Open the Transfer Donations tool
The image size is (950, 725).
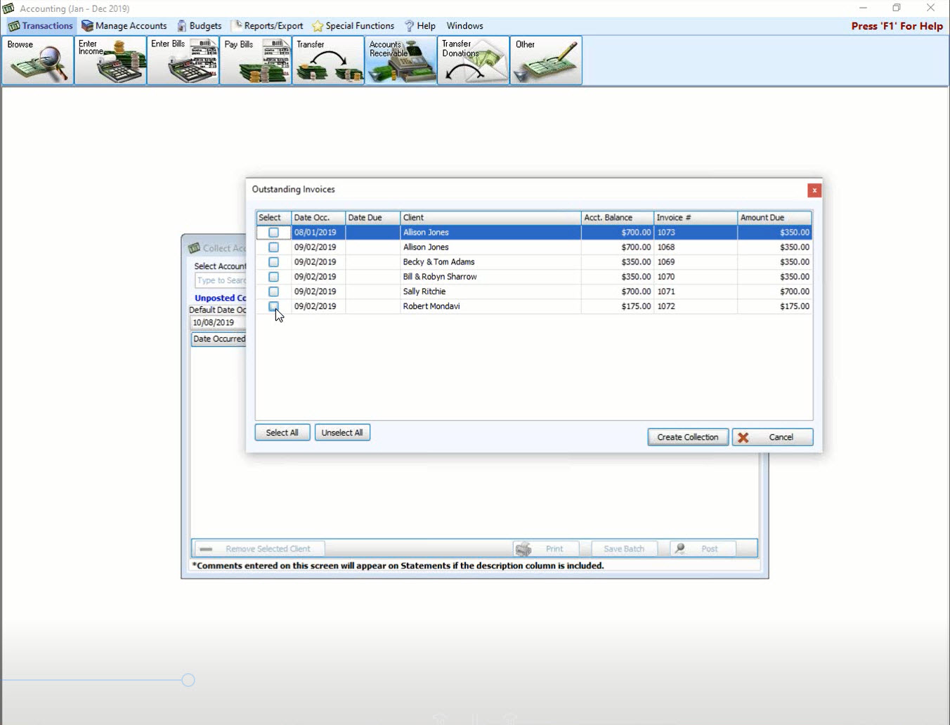point(472,60)
